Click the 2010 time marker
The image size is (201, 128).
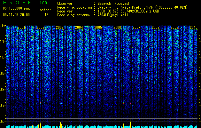[x=194, y=28]
